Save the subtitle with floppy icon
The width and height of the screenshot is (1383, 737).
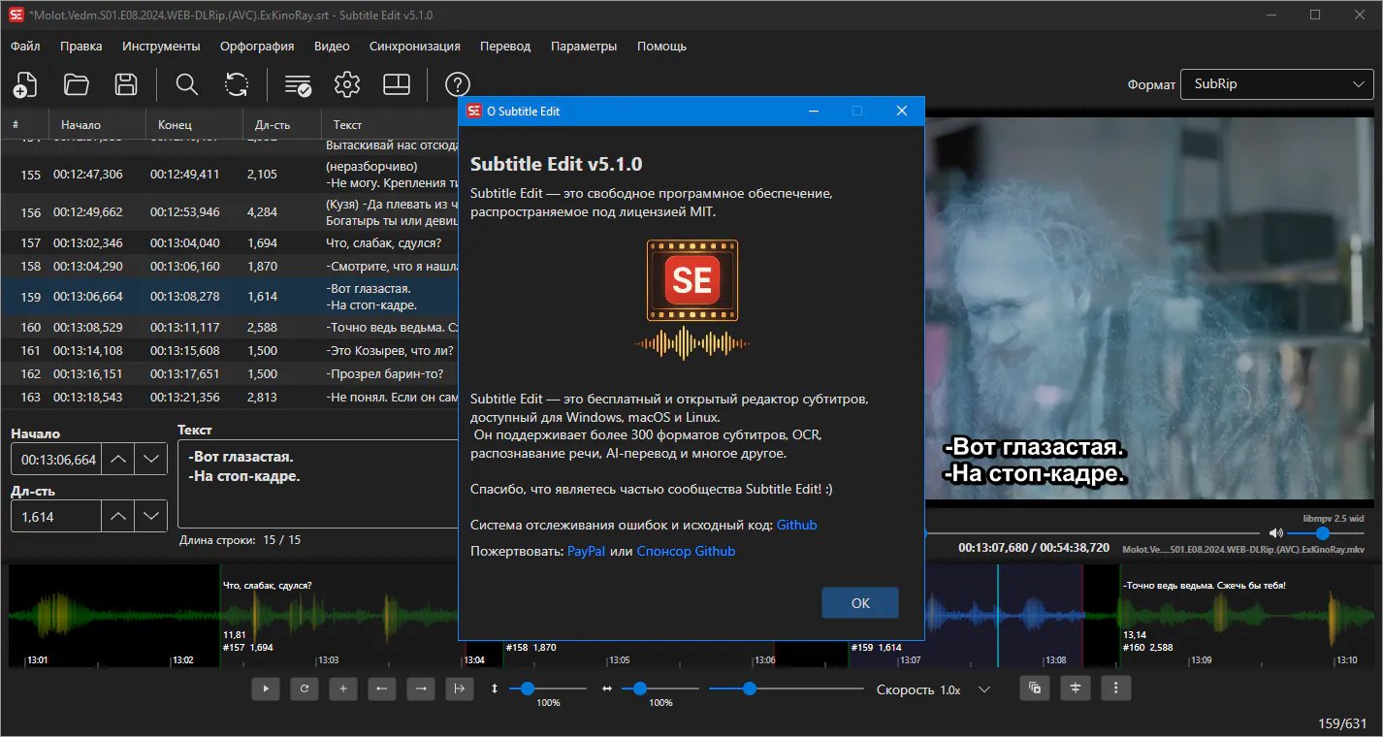[x=126, y=84]
